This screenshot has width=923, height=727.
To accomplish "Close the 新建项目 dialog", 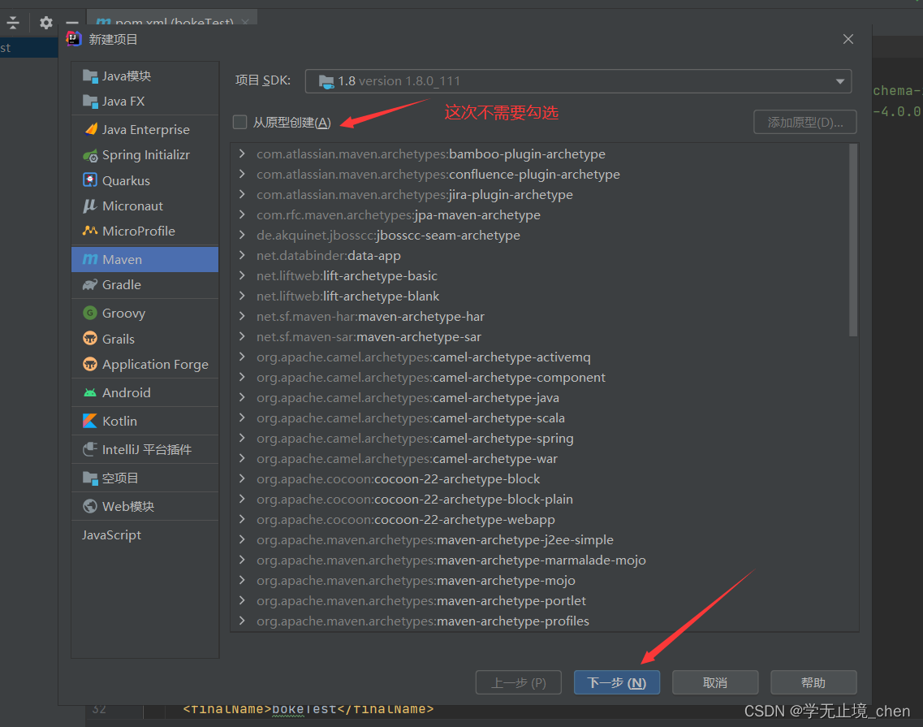I will [848, 39].
